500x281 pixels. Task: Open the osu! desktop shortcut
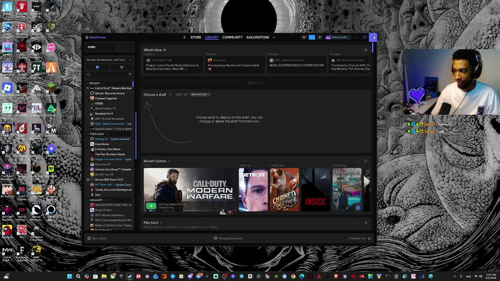click(x=51, y=49)
